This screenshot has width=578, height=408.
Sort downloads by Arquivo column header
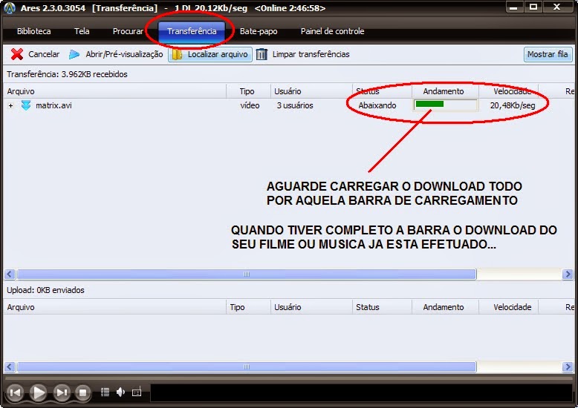[x=114, y=91]
